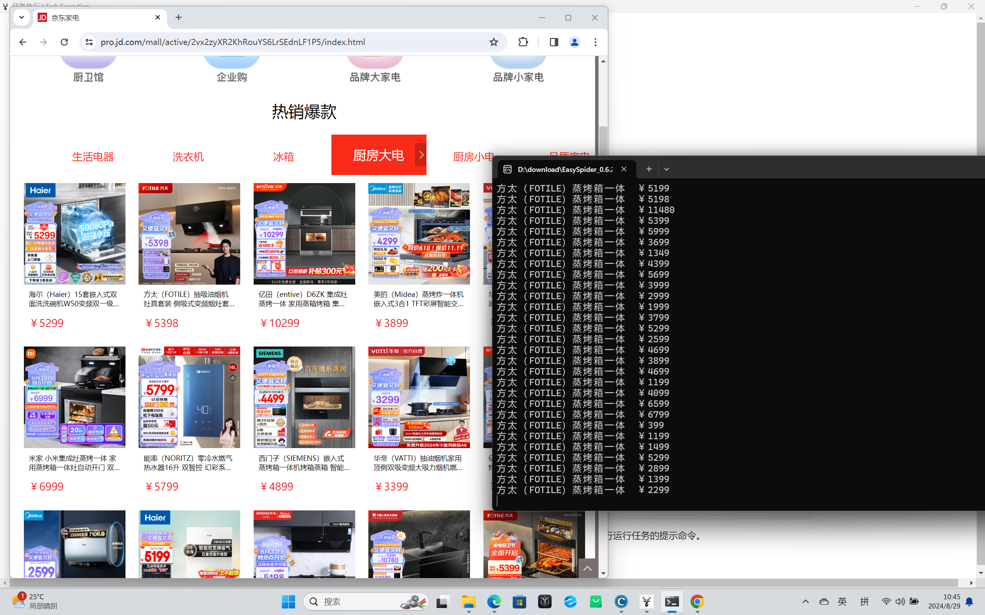
Task: Open FOTILE range hood product image
Action: coord(189,233)
